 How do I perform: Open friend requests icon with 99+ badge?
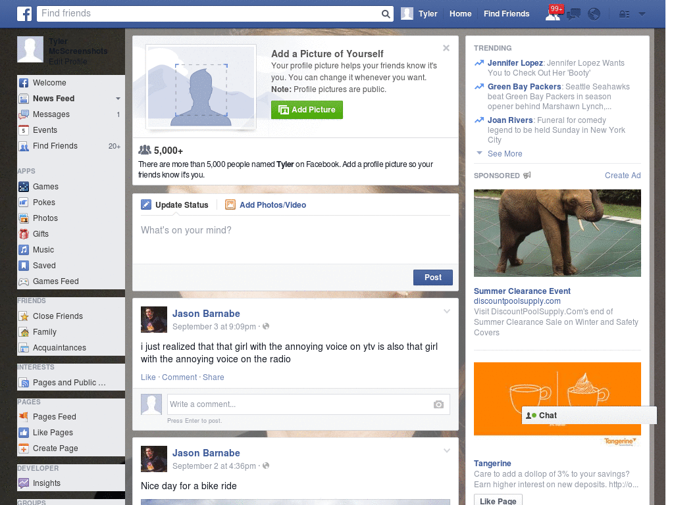(x=553, y=14)
